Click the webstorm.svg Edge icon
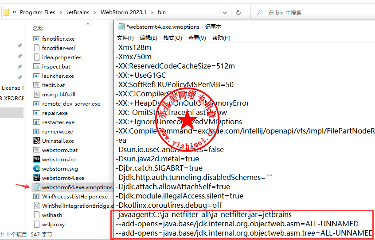 point(37,169)
